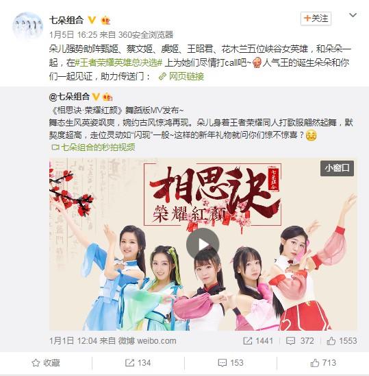This screenshot has width=369, height=376.
Task: Click the verified V badge in reposted header
Action: 96,97
